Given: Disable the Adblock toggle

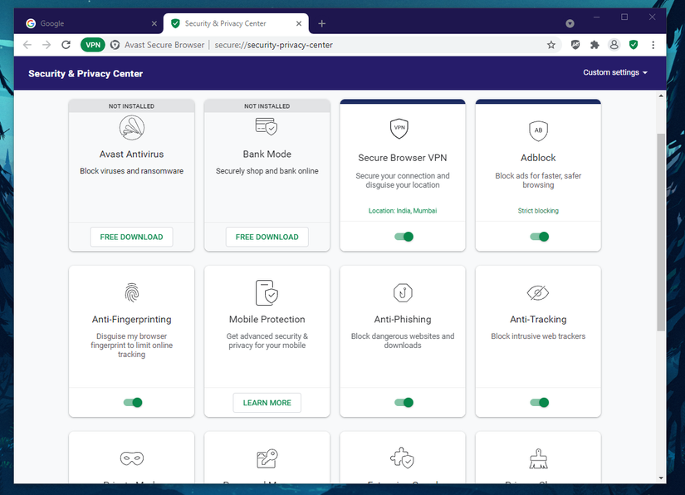Looking at the screenshot, I should [x=538, y=237].
